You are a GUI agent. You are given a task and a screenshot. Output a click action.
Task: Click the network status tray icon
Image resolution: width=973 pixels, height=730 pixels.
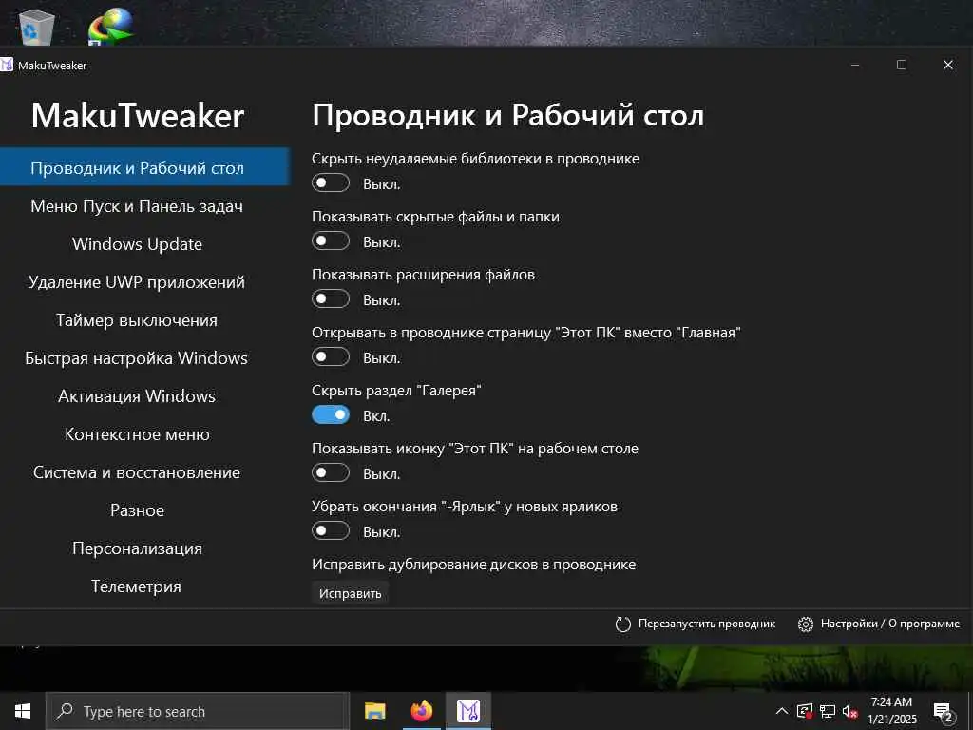click(x=828, y=711)
